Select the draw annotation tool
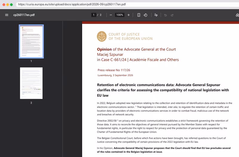The image size is (239, 157). pos(156,15)
